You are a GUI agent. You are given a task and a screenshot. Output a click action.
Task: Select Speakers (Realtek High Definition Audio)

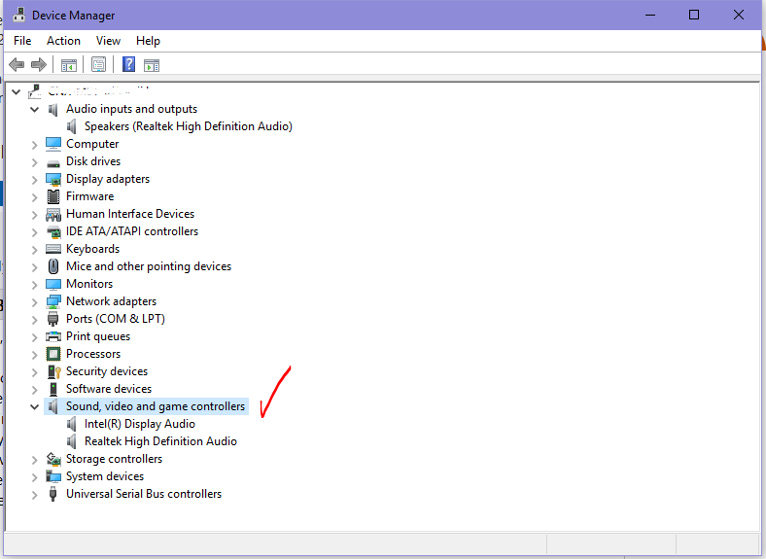tap(188, 126)
